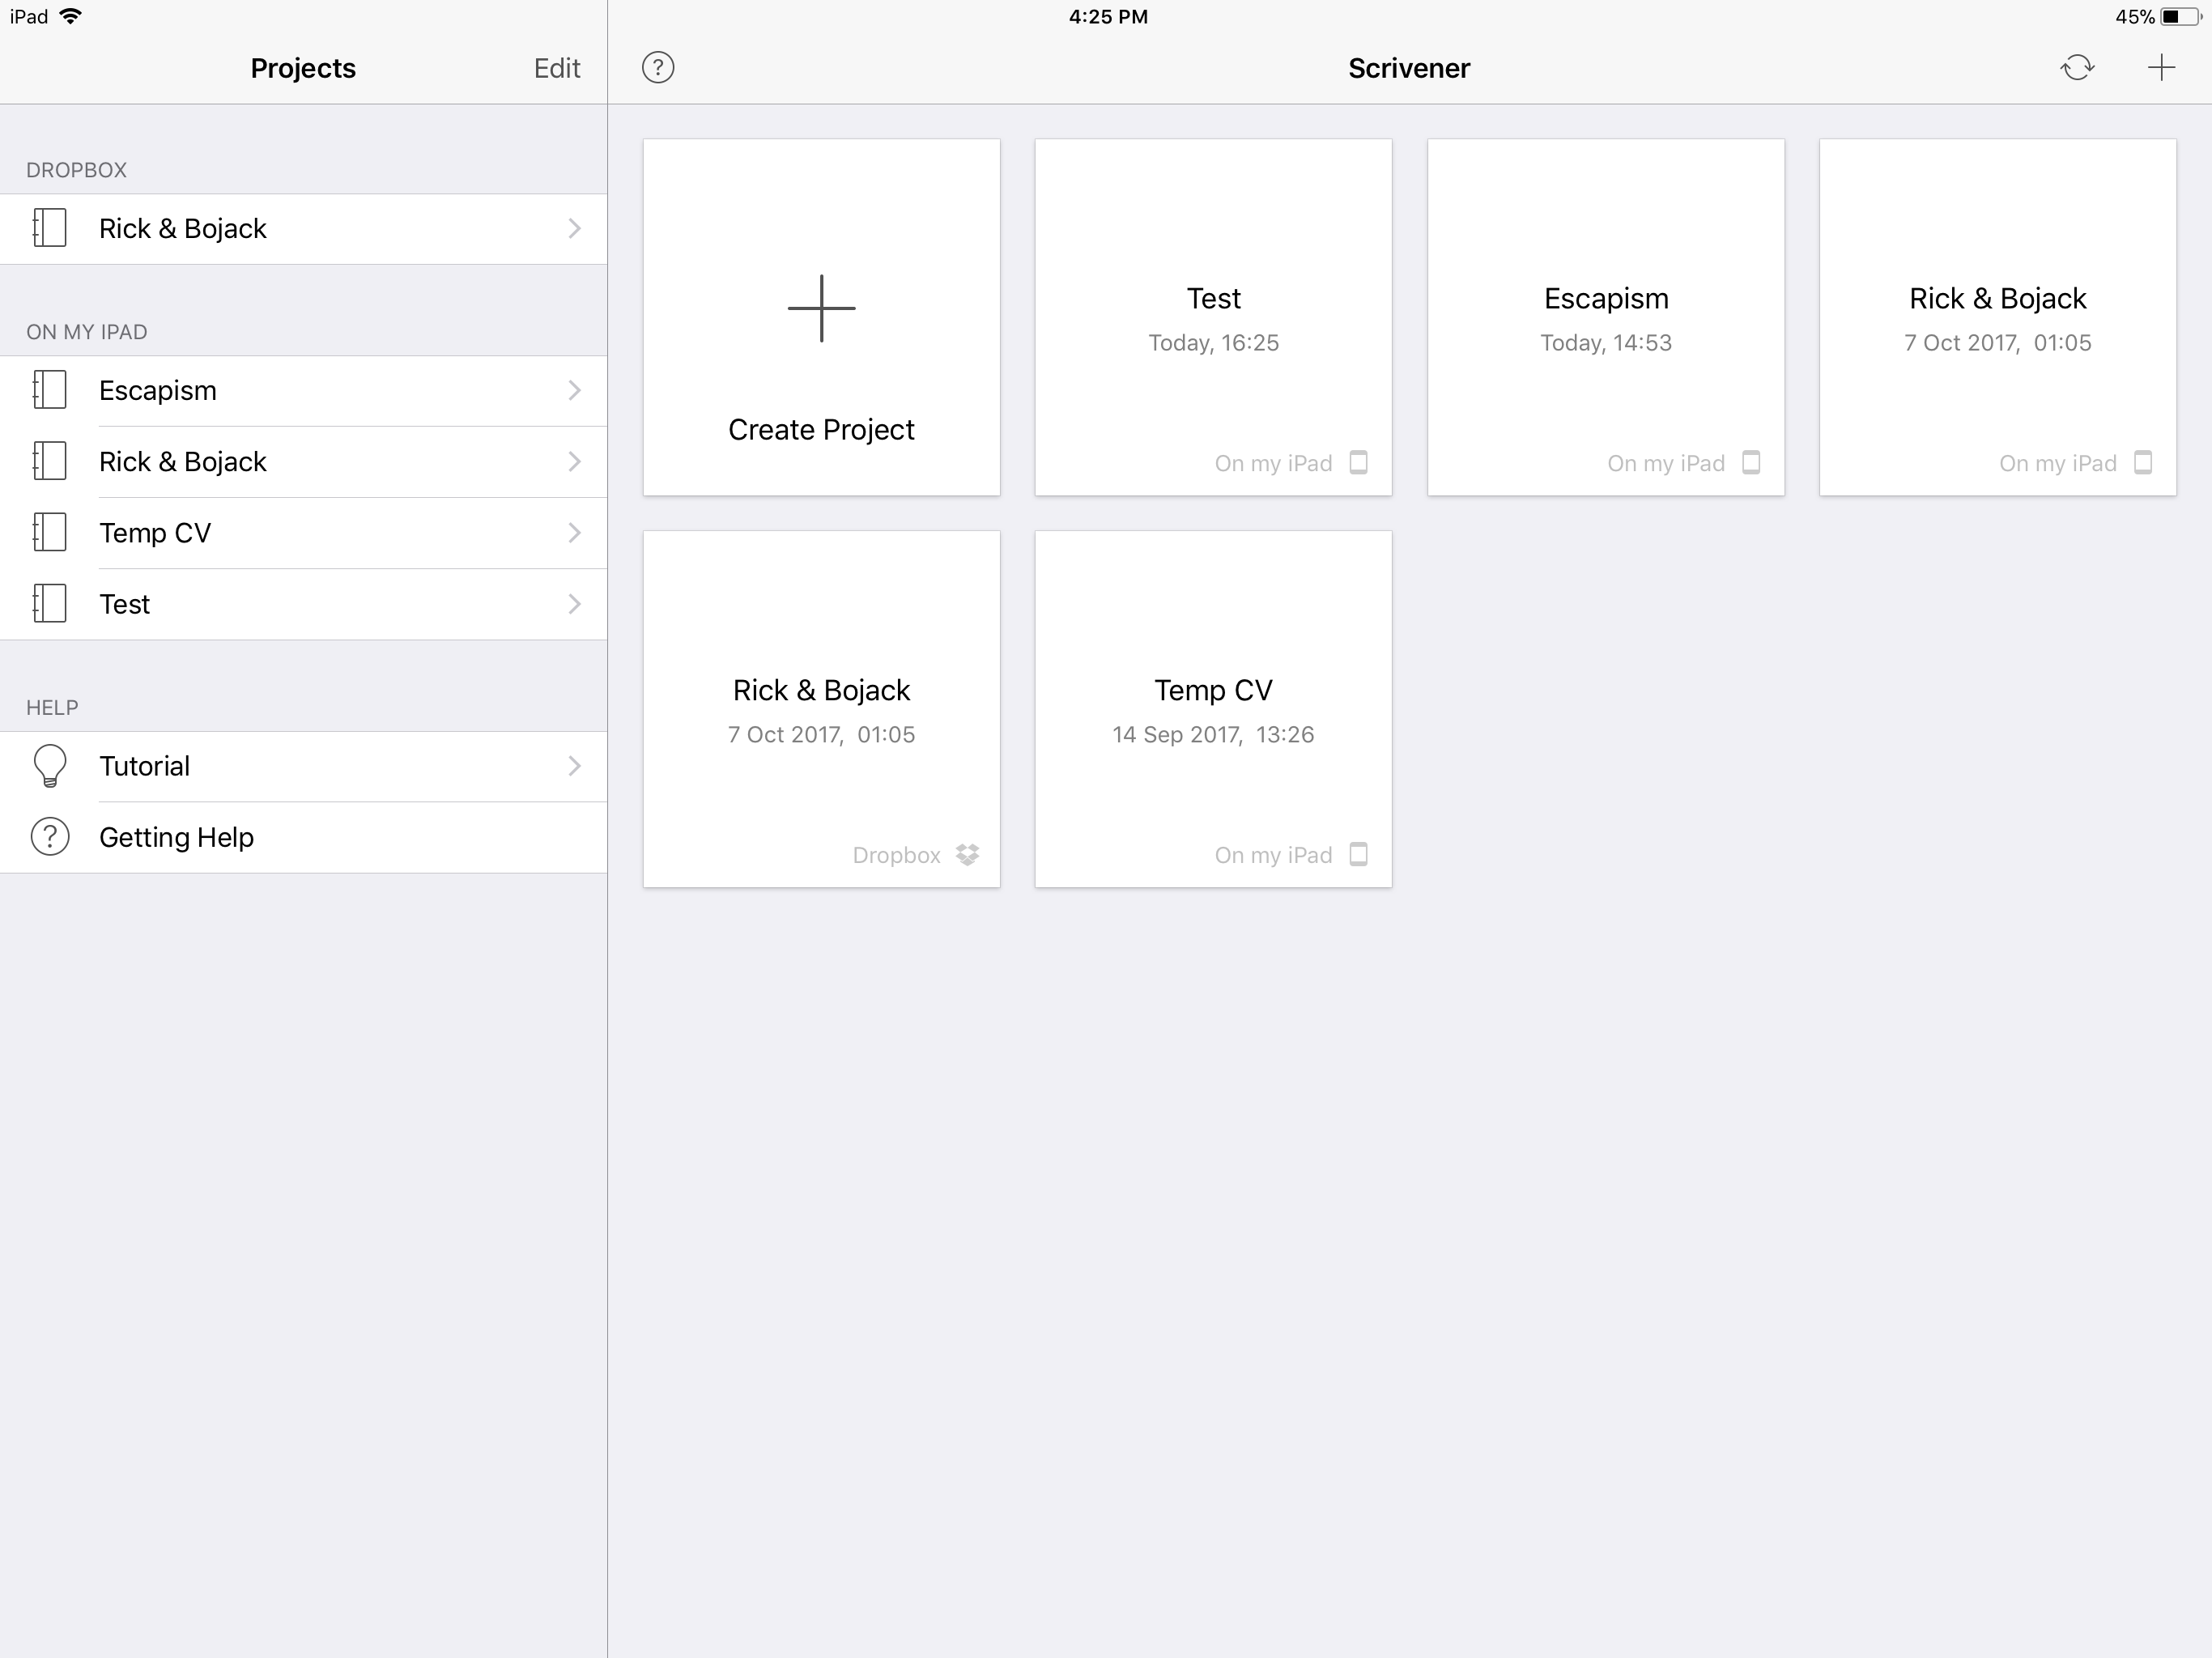Open chevron for On My iPad Rick & Bojack

pos(574,461)
